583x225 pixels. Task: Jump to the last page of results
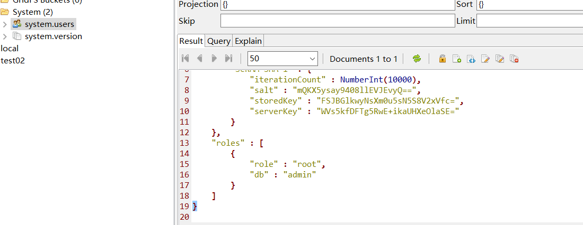point(228,58)
